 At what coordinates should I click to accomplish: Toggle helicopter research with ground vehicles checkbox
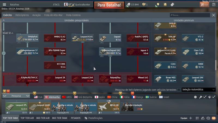click(x=179, y=90)
